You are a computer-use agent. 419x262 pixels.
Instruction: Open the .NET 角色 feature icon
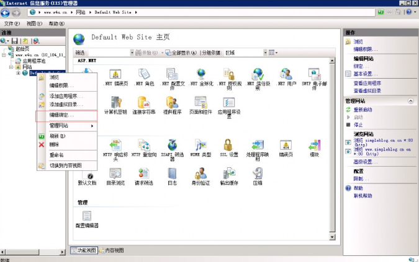pyautogui.click(x=144, y=74)
